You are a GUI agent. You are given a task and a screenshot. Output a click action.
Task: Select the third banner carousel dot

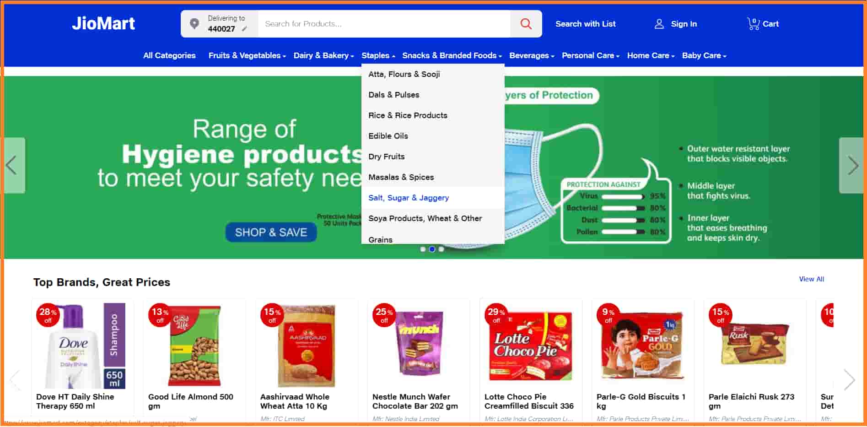441,249
